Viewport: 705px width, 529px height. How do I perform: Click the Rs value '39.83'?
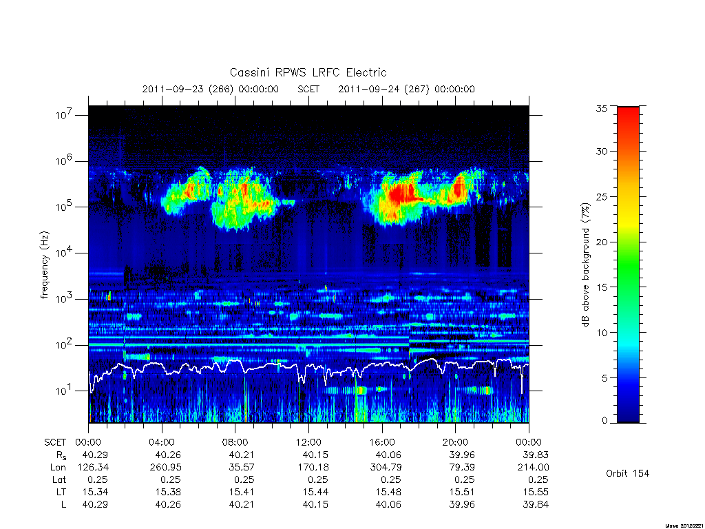point(536,455)
